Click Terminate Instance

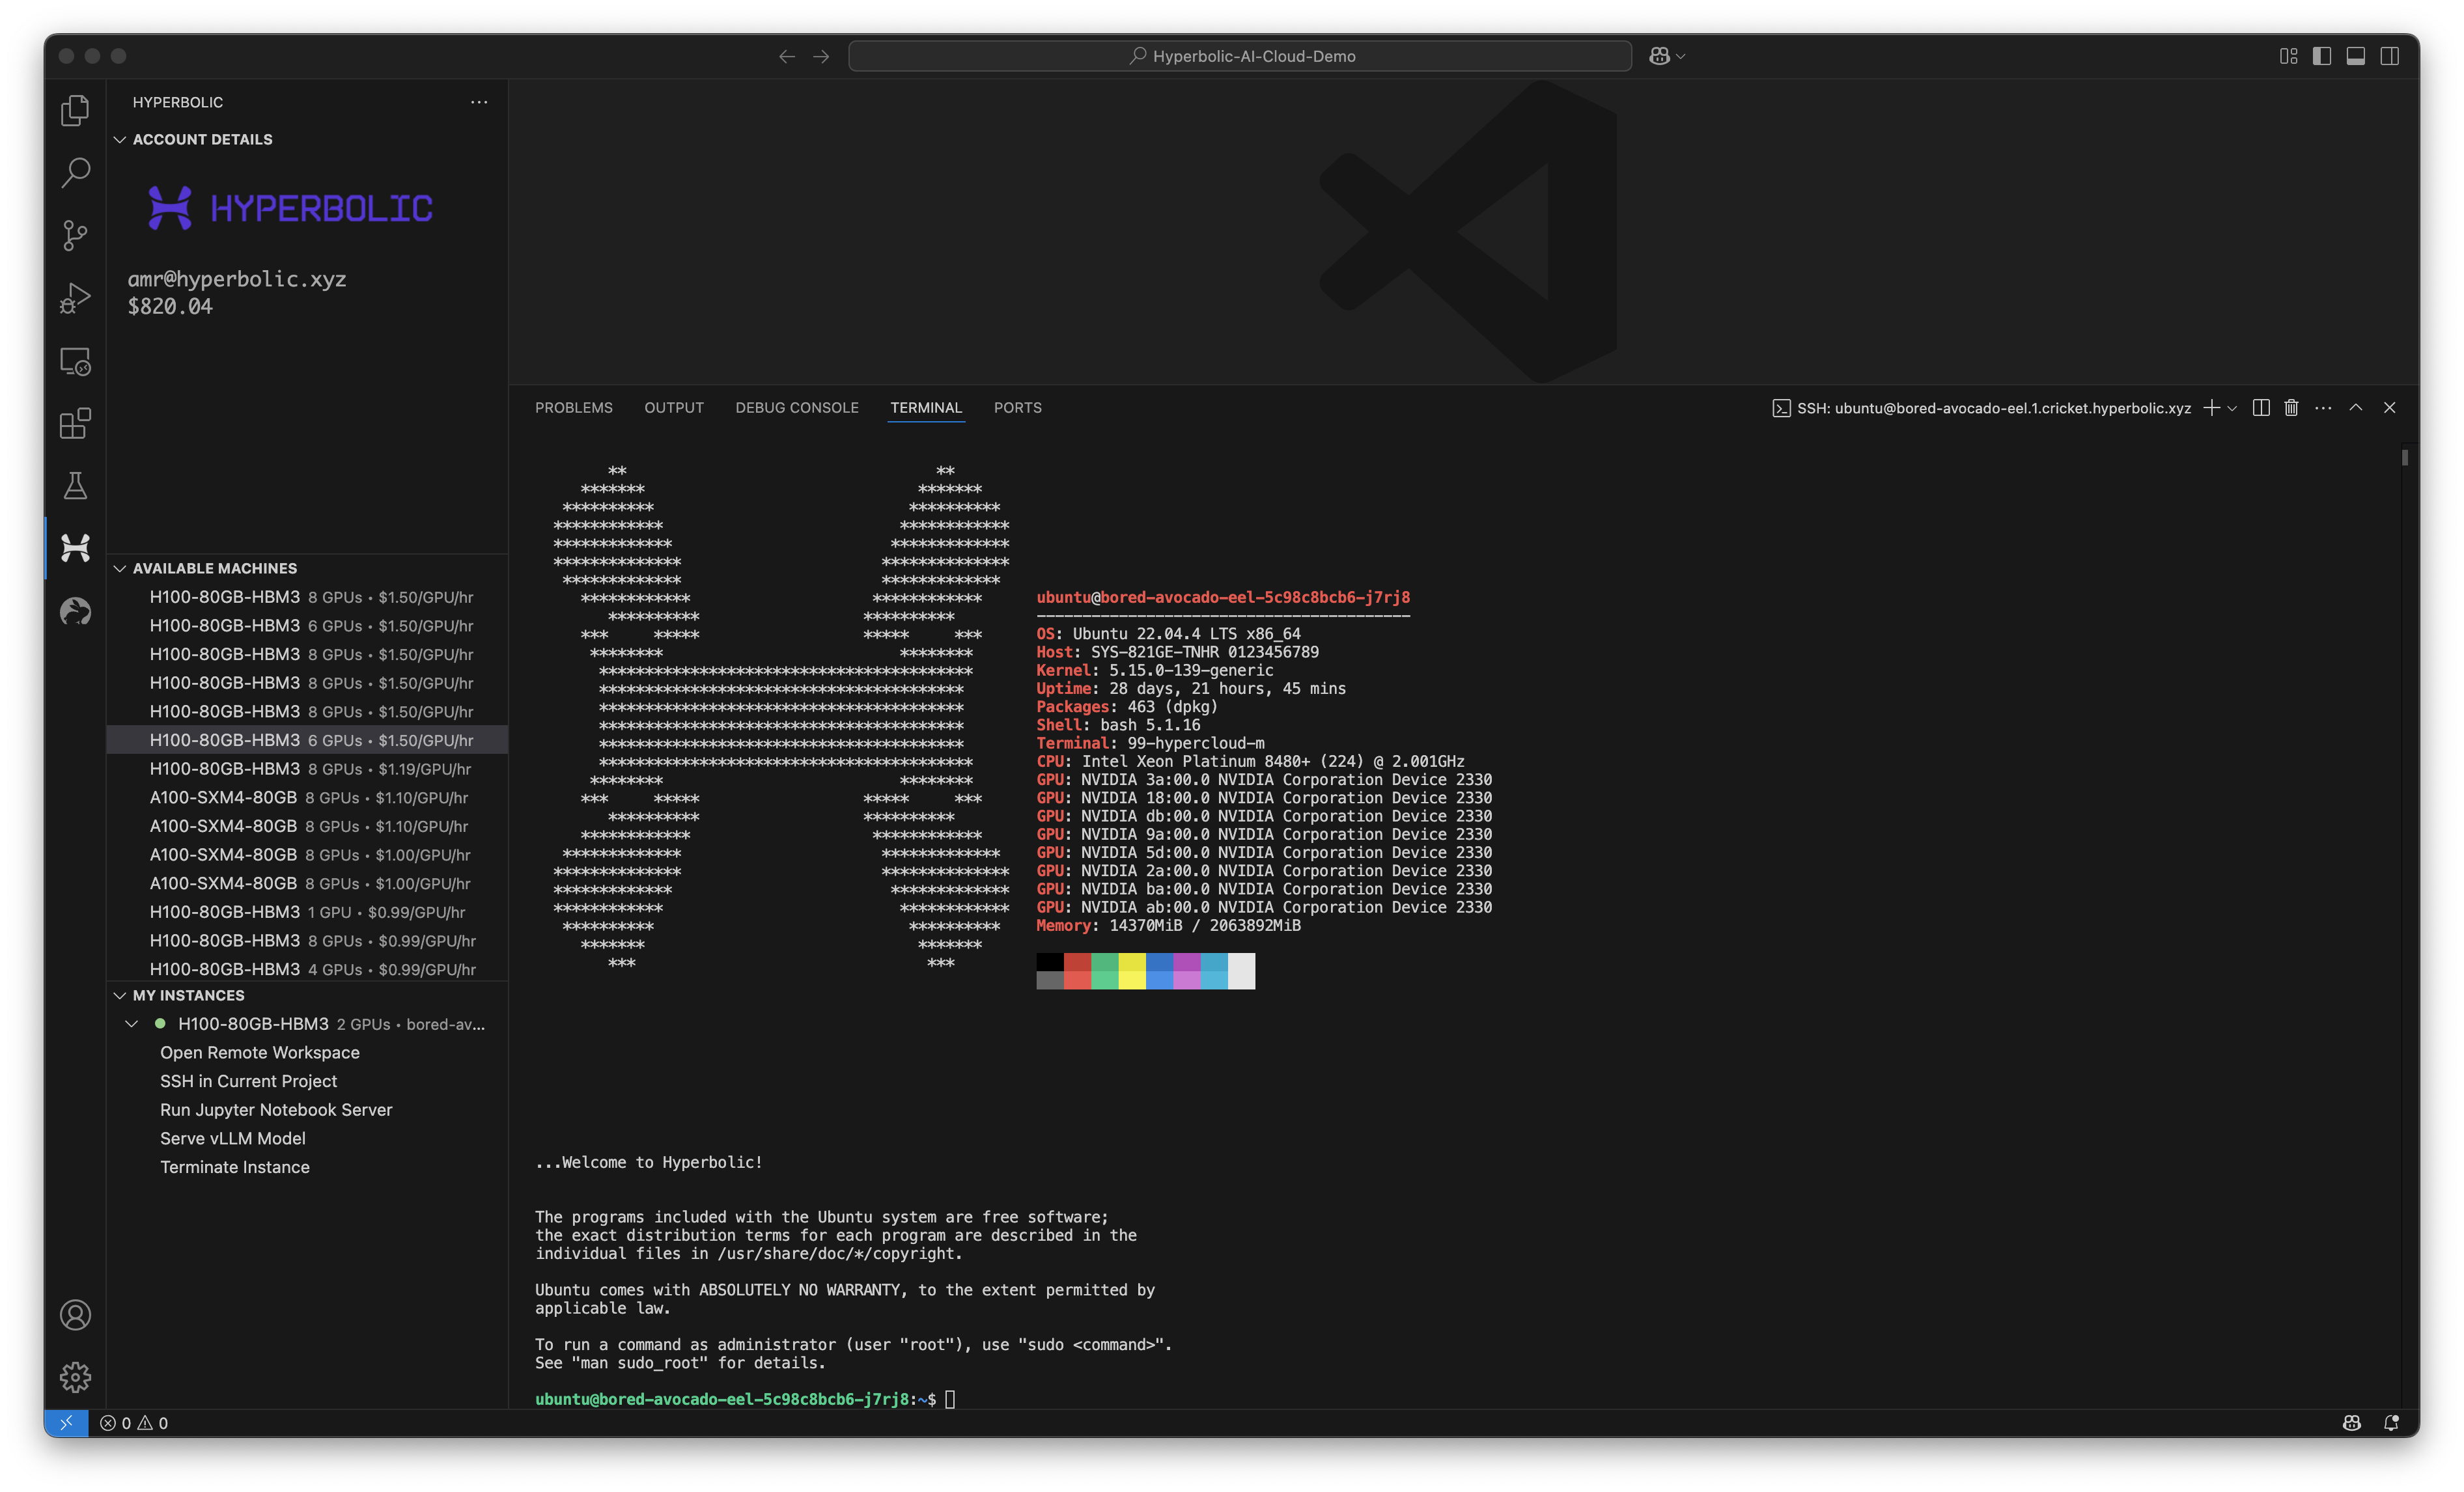click(x=235, y=1167)
